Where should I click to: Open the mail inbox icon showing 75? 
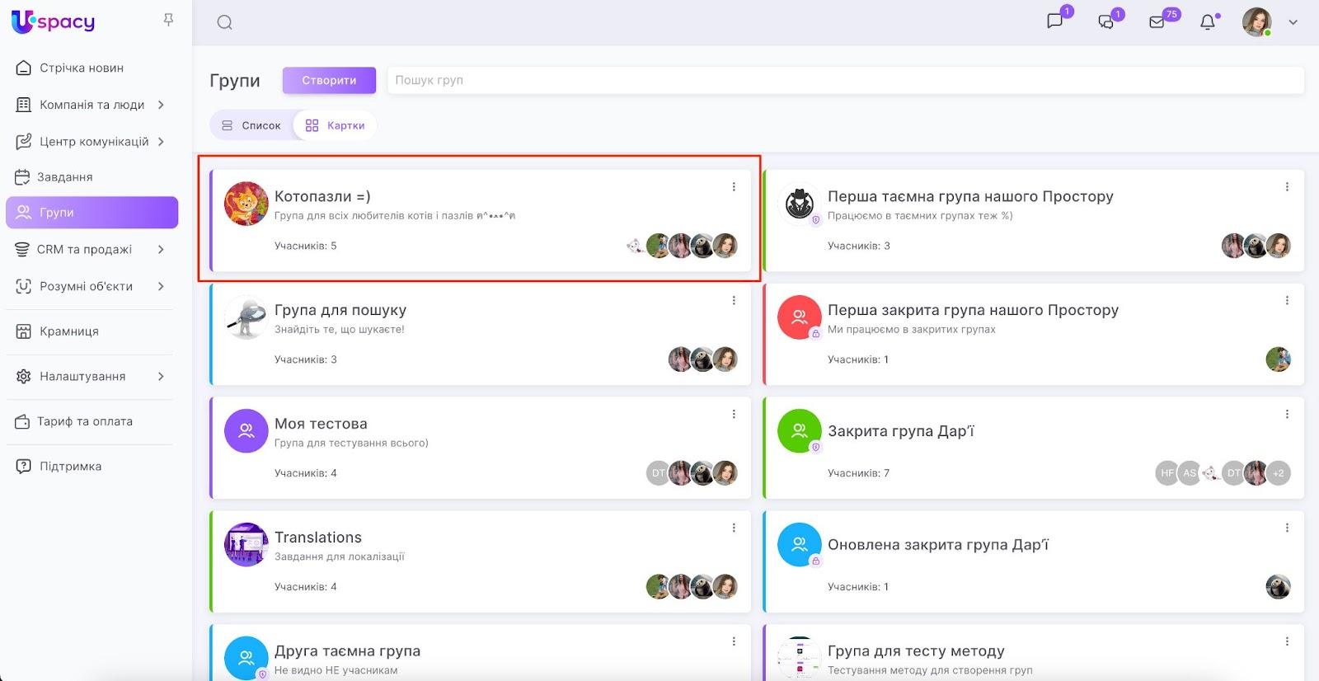pyautogui.click(x=1157, y=22)
